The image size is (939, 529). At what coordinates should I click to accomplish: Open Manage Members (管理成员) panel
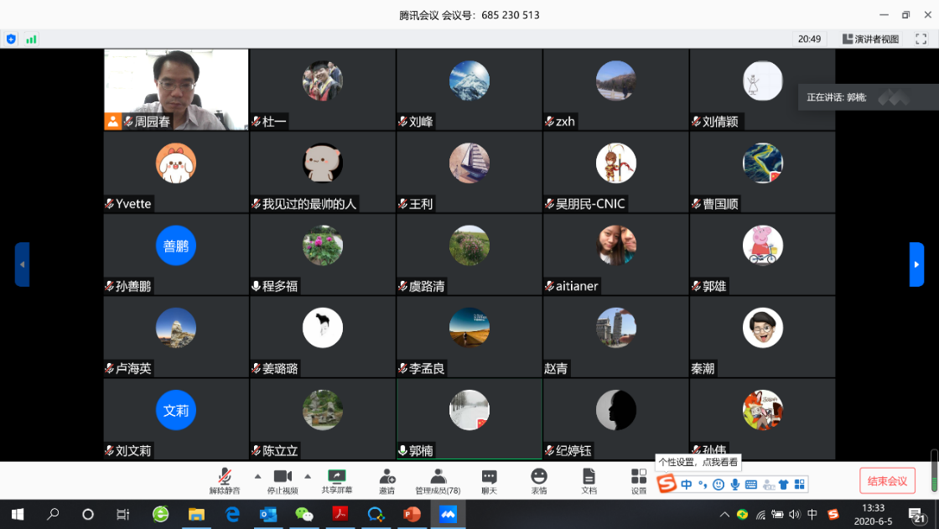pos(438,480)
